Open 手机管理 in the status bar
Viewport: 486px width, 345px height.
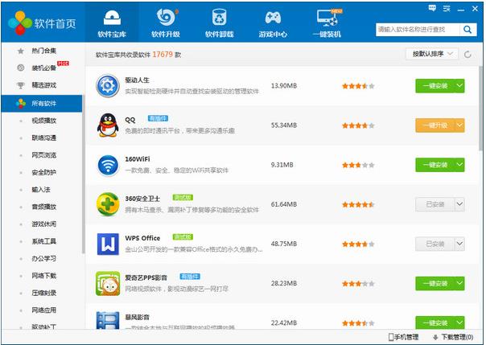click(403, 337)
